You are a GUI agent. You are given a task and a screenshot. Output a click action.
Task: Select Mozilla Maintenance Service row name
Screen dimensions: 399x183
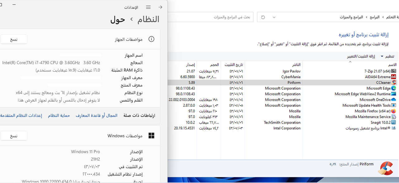(x=368, y=117)
